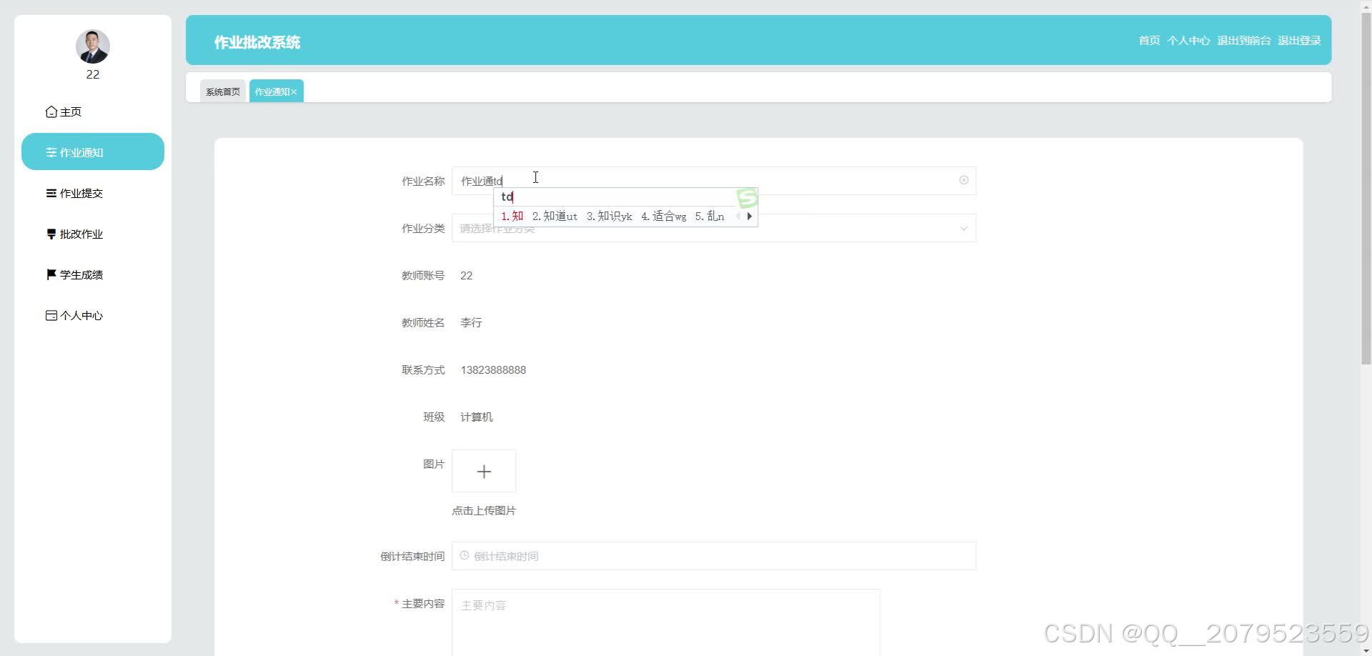1372x656 pixels.
Task: Click 退出到前台 in the header
Action: coord(1244,41)
